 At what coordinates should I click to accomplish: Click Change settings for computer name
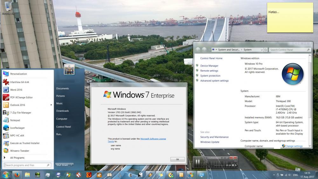tap(294, 146)
